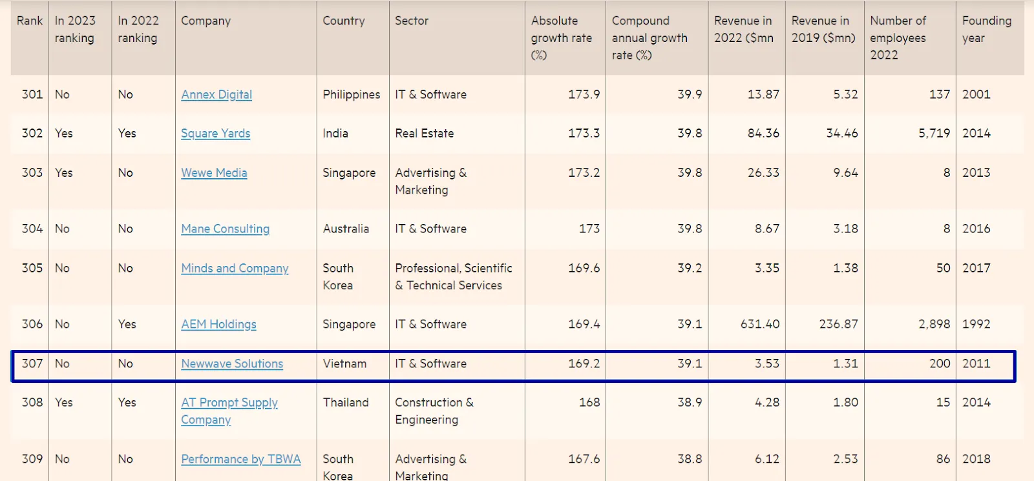Open the Annex Digital company link
The height and width of the screenshot is (481, 1034).
click(x=216, y=94)
